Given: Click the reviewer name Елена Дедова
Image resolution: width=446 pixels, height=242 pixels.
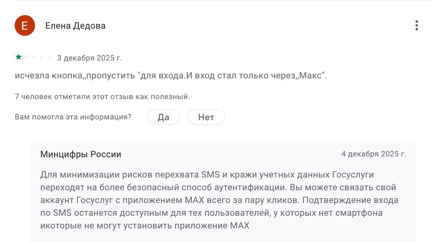Looking at the screenshot, I should (x=75, y=26).
